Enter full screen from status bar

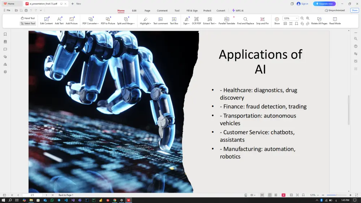[x=356, y=195]
